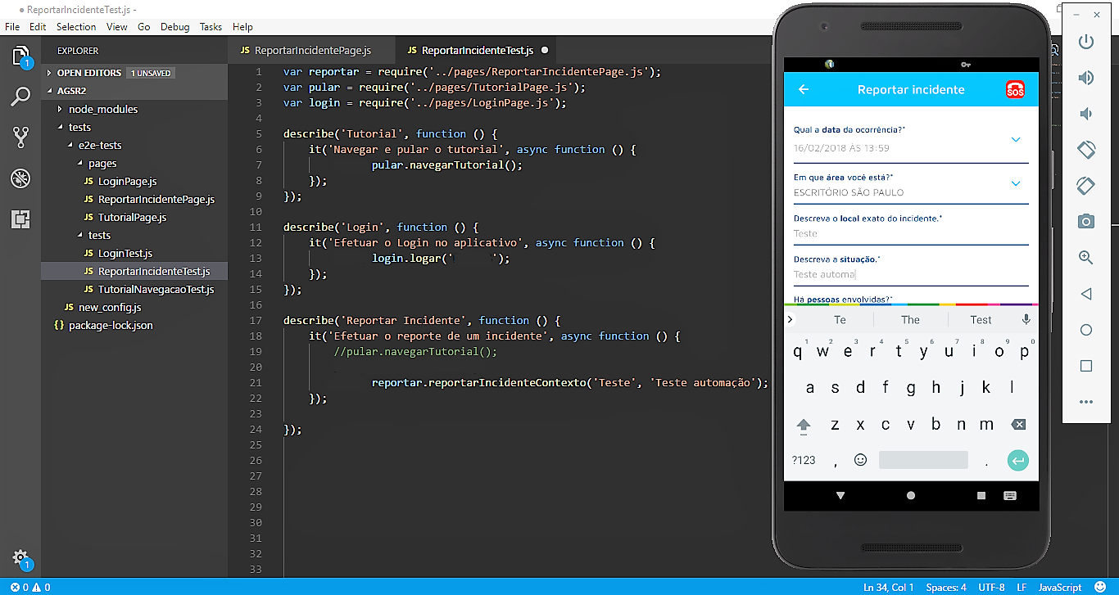The image size is (1119, 595).
Task: Open TutorialPage.js in explorer
Action: pos(132,217)
